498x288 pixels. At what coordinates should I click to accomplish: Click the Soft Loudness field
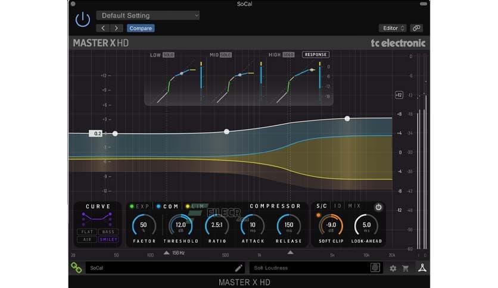pyautogui.click(x=315, y=268)
